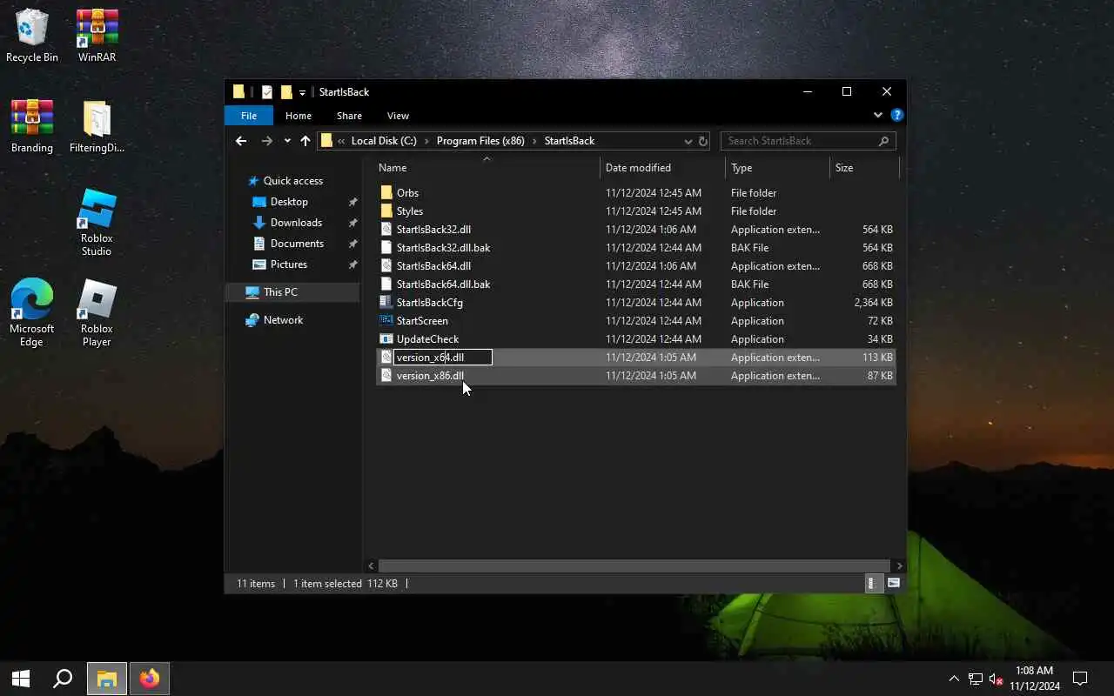Switch to details view icon
The height and width of the screenshot is (696, 1114).
click(872, 584)
